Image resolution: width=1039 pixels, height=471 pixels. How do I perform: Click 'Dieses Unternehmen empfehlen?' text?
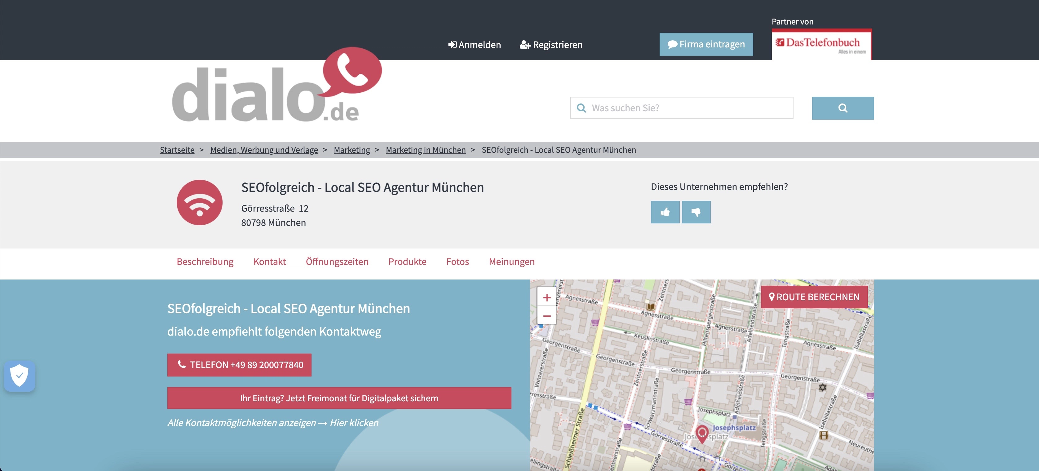[719, 187]
